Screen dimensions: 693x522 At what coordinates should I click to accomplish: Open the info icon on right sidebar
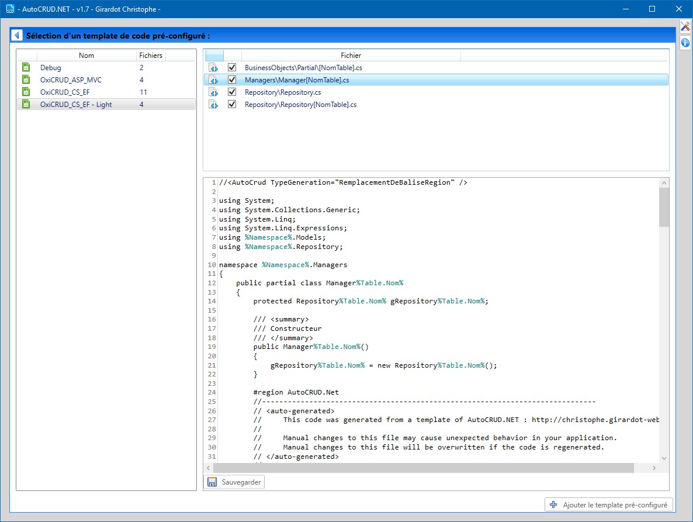coord(685,43)
